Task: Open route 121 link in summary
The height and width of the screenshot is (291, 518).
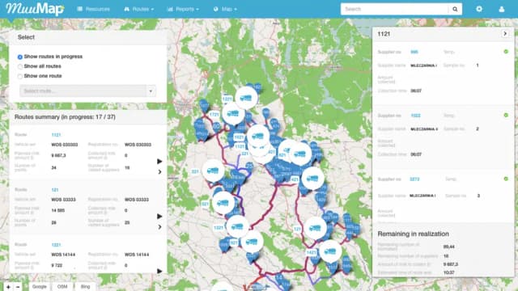Action: point(55,190)
